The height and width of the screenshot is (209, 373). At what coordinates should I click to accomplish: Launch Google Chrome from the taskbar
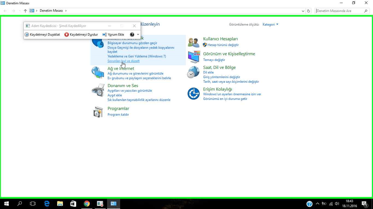point(87,204)
